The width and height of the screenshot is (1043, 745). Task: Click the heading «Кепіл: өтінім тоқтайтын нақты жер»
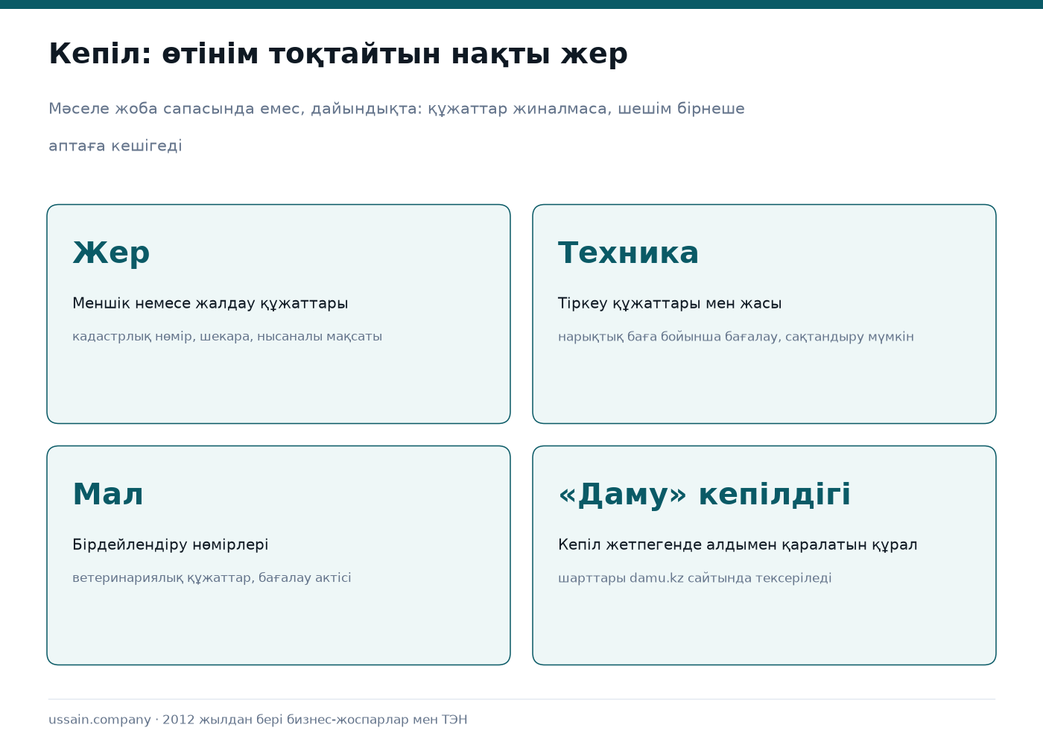point(338,54)
